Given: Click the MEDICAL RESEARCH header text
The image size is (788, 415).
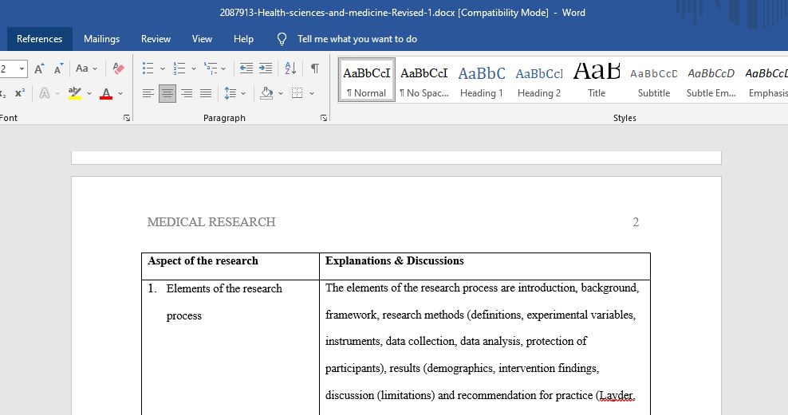Looking at the screenshot, I should tap(211, 221).
